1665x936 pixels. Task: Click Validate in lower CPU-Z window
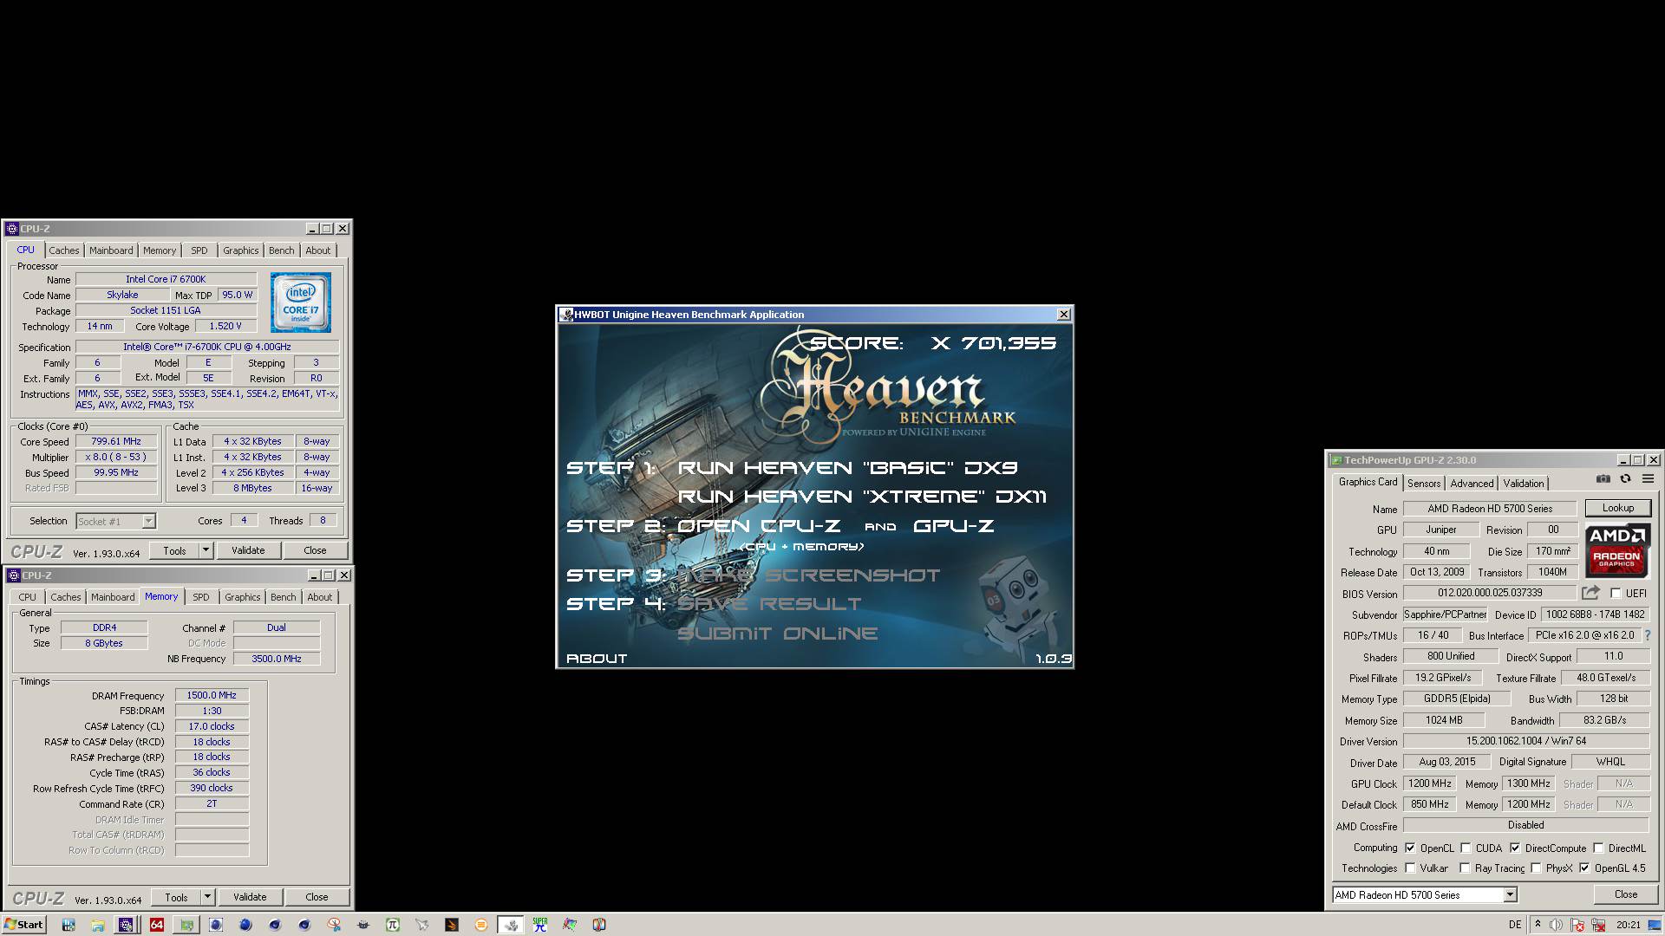250,897
